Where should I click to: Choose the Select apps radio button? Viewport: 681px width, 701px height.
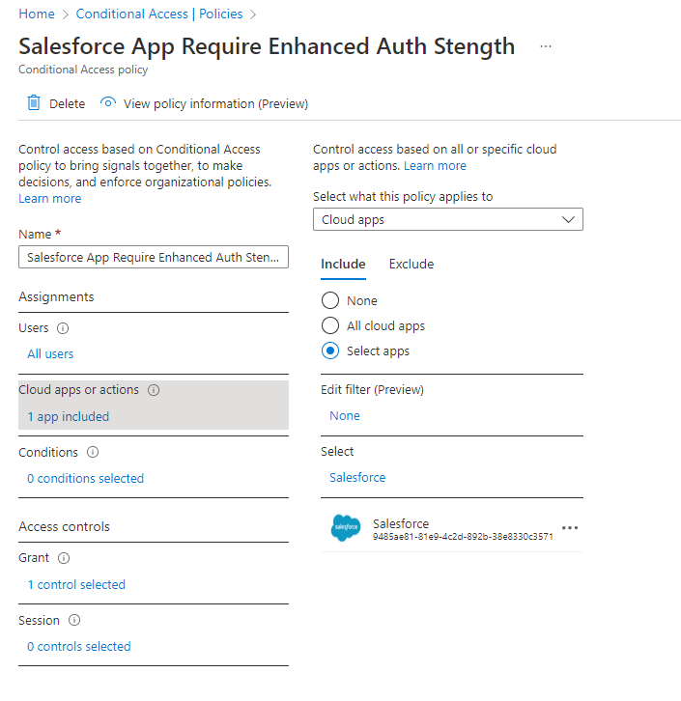point(330,350)
